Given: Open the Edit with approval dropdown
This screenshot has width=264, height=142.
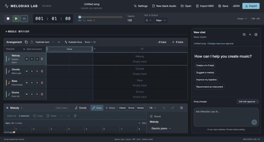Looking at the screenshot, I should click(248, 102).
